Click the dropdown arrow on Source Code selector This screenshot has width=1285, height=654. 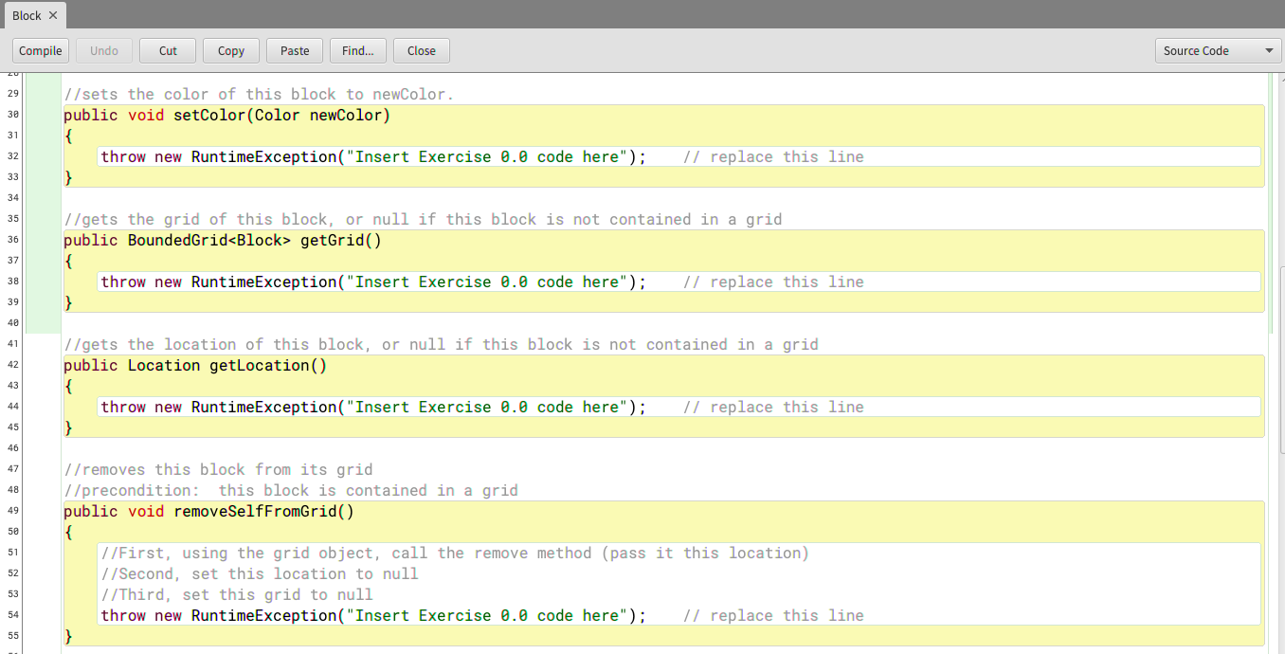pos(1267,50)
